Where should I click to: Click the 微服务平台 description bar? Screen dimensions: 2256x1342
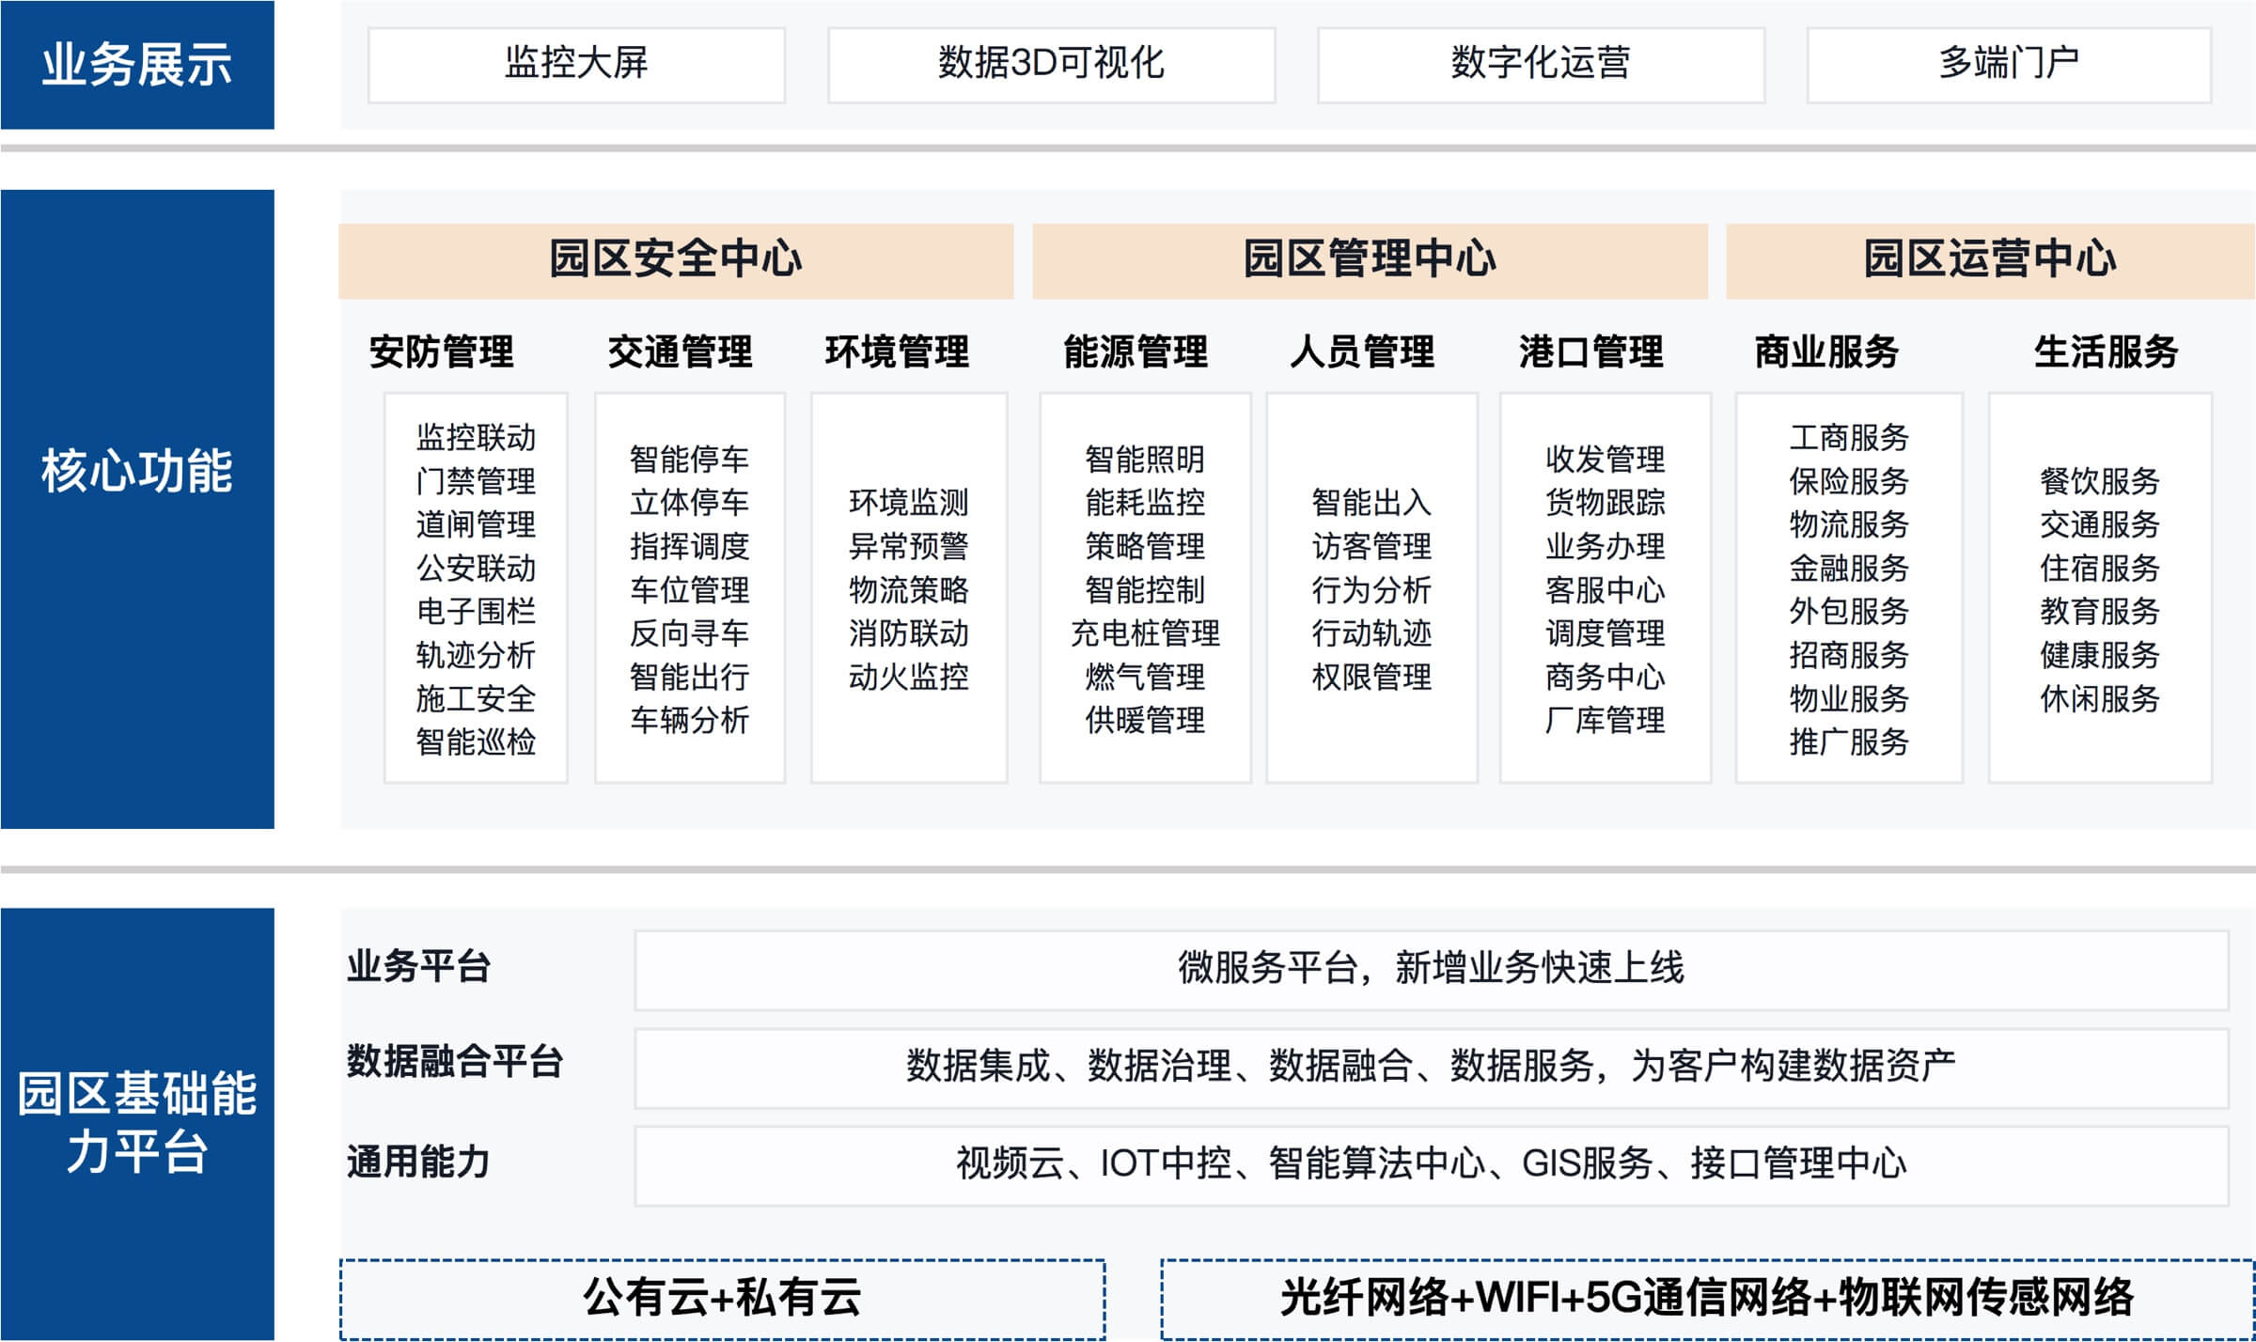[x=1431, y=970]
